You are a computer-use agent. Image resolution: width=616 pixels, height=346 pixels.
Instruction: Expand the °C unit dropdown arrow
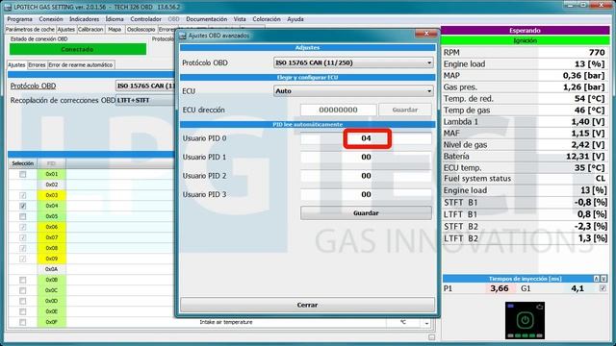pyautogui.click(x=426, y=323)
